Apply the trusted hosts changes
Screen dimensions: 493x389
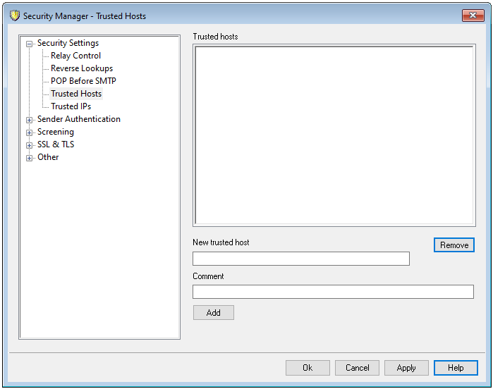406,368
